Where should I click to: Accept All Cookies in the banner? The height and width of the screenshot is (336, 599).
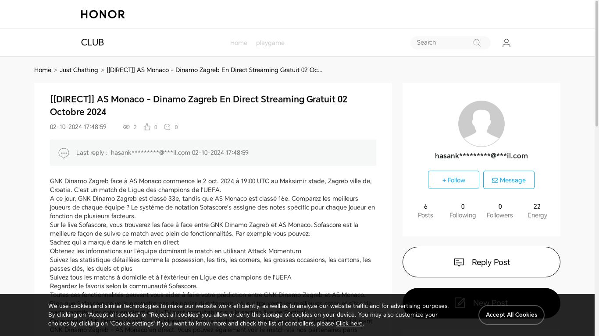[511, 315]
